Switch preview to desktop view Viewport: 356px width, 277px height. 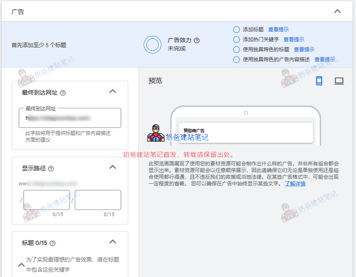(339, 81)
